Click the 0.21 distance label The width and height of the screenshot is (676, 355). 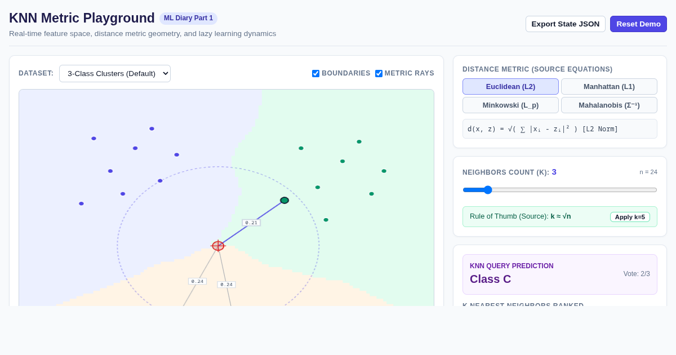(251, 223)
